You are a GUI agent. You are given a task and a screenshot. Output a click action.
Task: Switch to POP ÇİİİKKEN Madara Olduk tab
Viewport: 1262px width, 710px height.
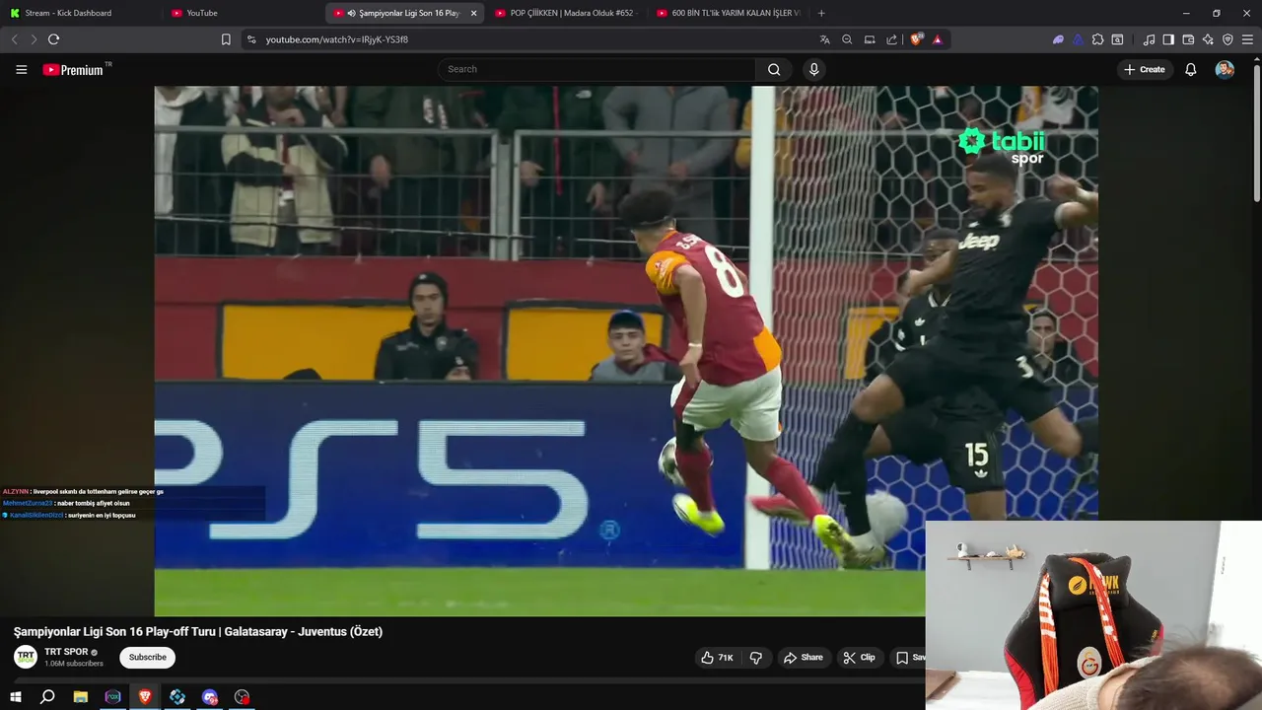[566, 13]
